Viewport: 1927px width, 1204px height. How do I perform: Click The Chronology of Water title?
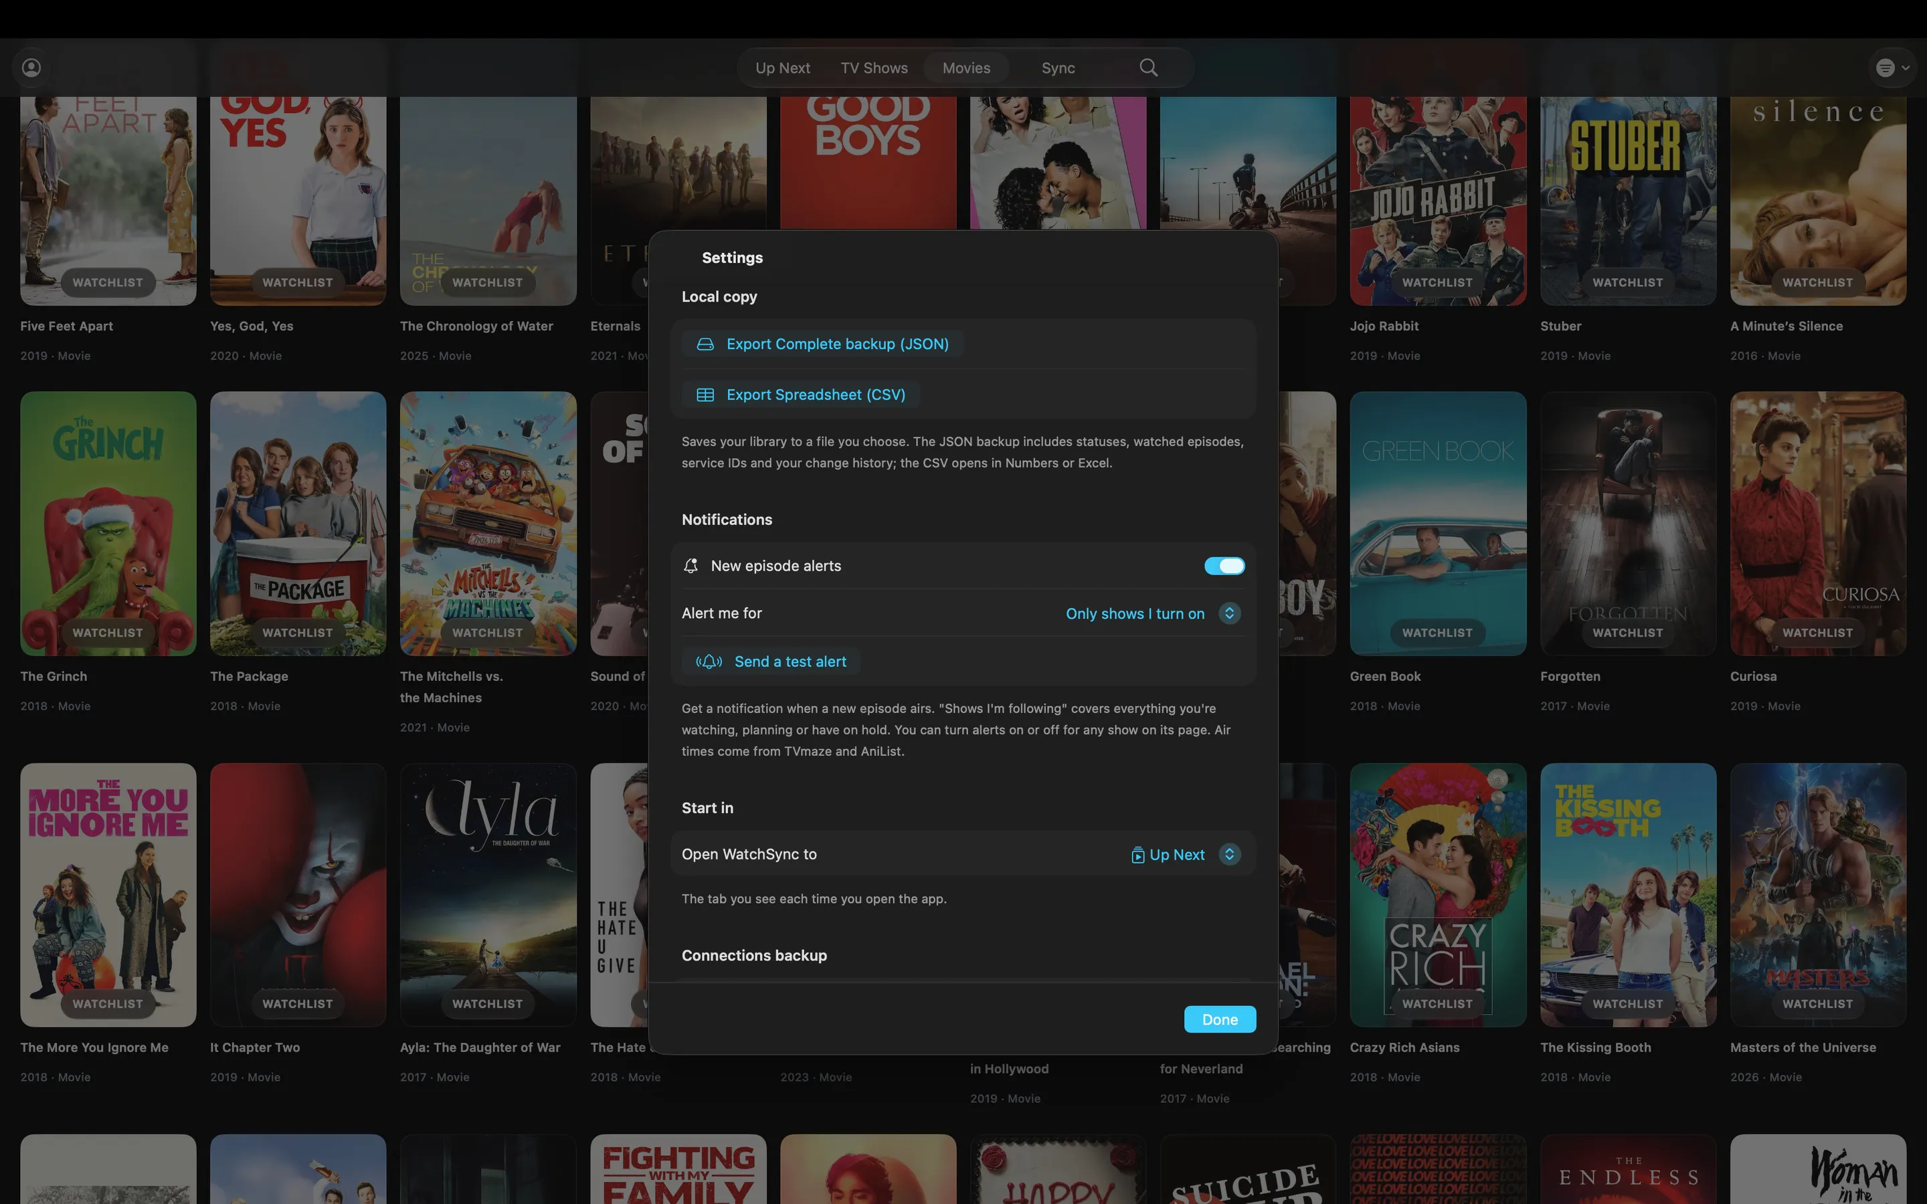[x=476, y=326]
